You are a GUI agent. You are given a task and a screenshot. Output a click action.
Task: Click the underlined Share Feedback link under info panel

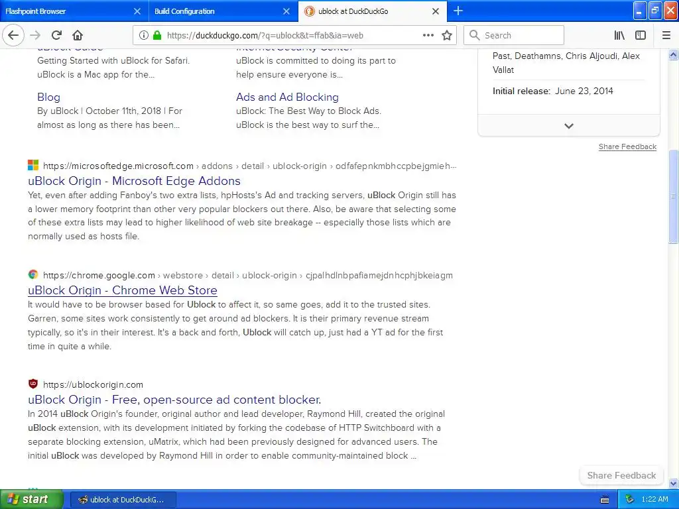point(627,146)
